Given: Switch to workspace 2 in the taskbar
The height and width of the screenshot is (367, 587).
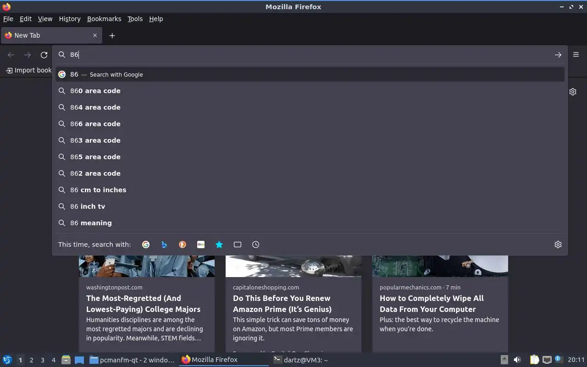Looking at the screenshot, I should click(31, 360).
